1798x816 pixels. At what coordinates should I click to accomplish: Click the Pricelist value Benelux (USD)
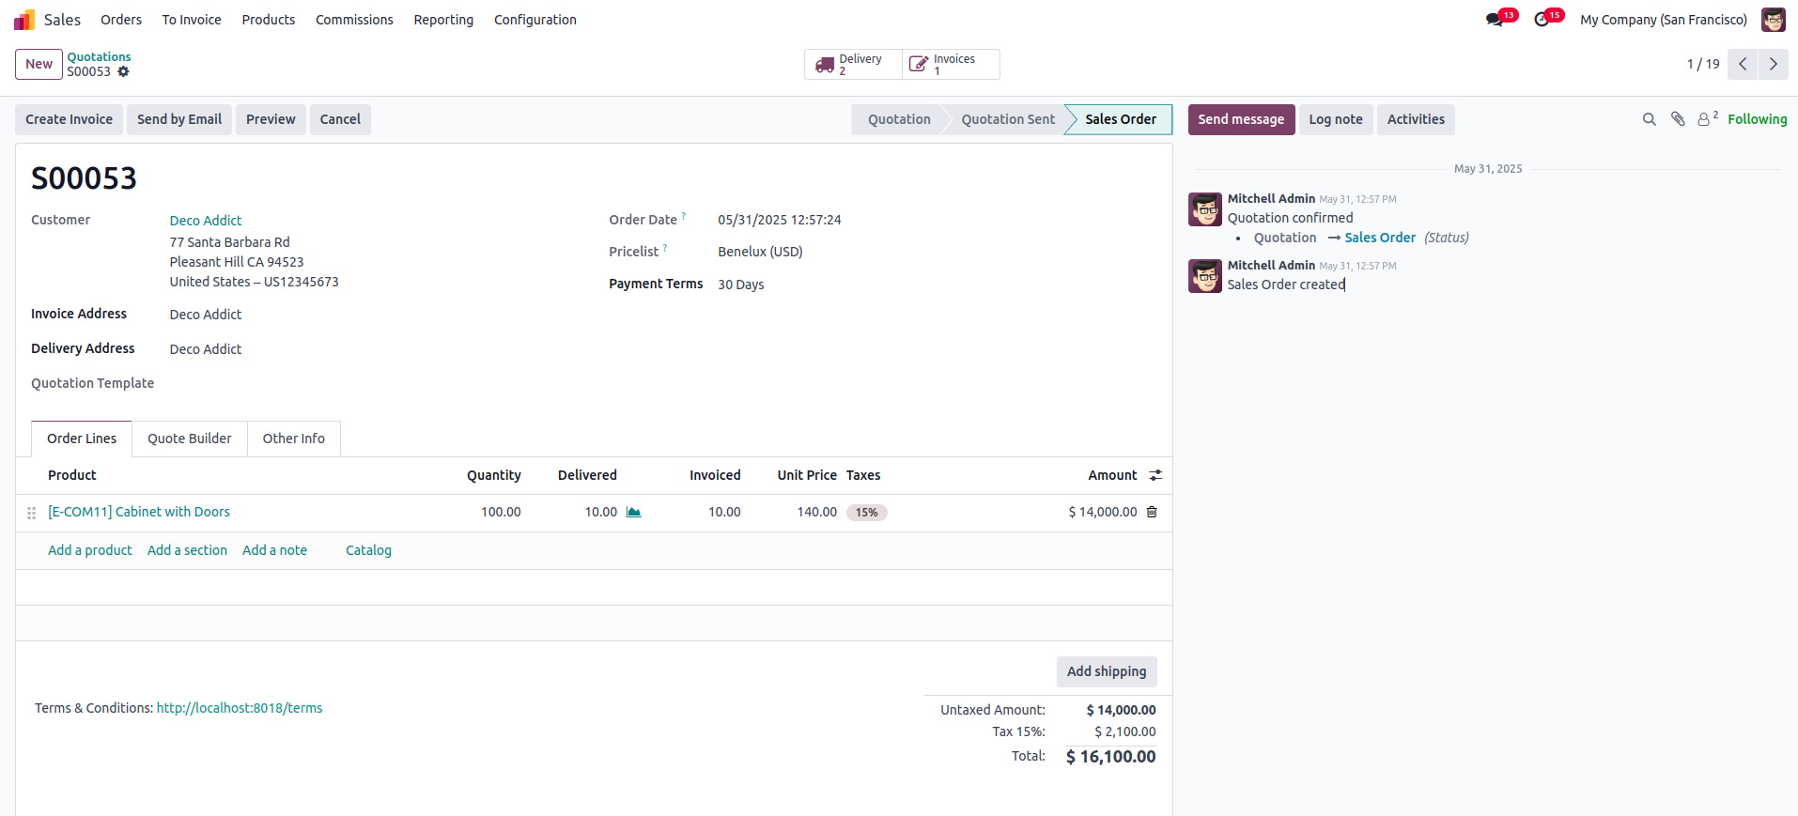click(x=760, y=252)
